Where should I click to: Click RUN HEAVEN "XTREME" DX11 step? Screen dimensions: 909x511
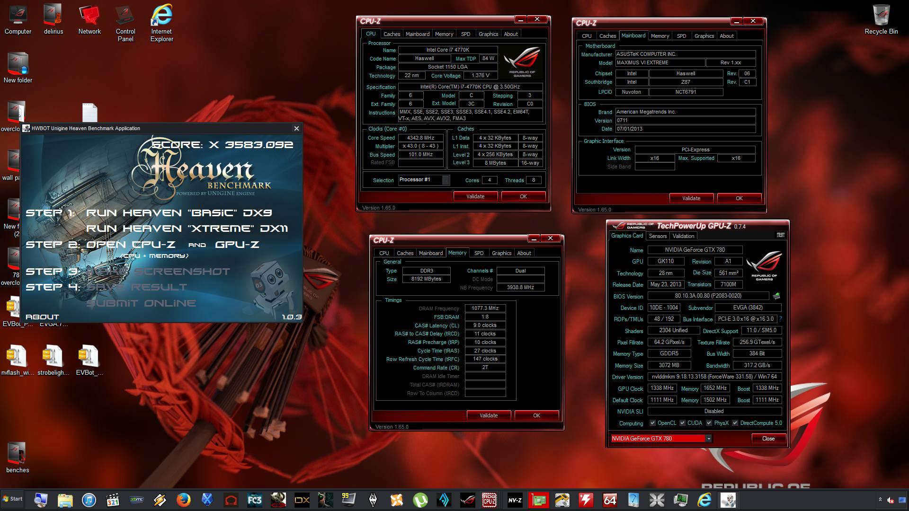[x=187, y=229]
